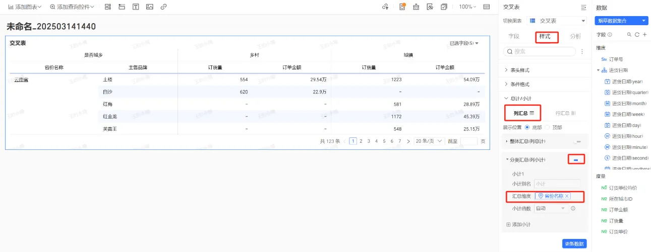Open the 烟草数据集合 dataset dropdown
651x252 pixels.
621,21
